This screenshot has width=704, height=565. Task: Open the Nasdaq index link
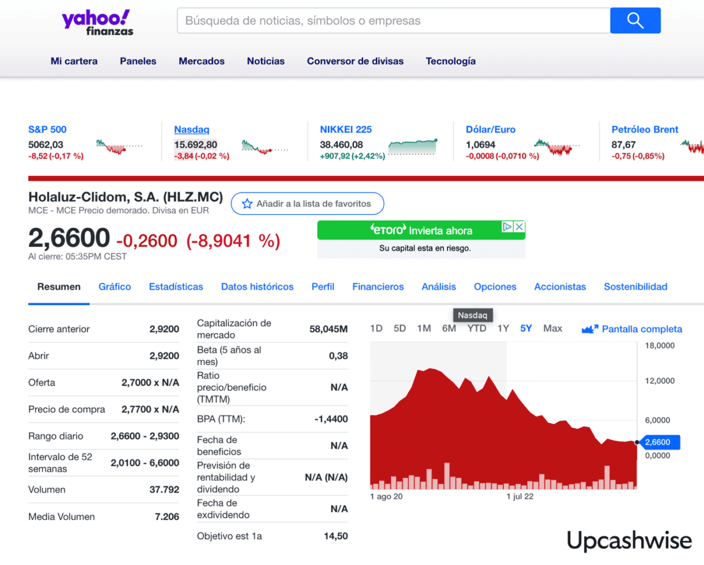coord(192,130)
